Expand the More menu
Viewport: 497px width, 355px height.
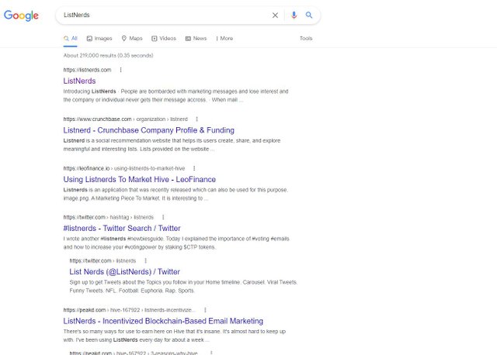[x=224, y=38]
